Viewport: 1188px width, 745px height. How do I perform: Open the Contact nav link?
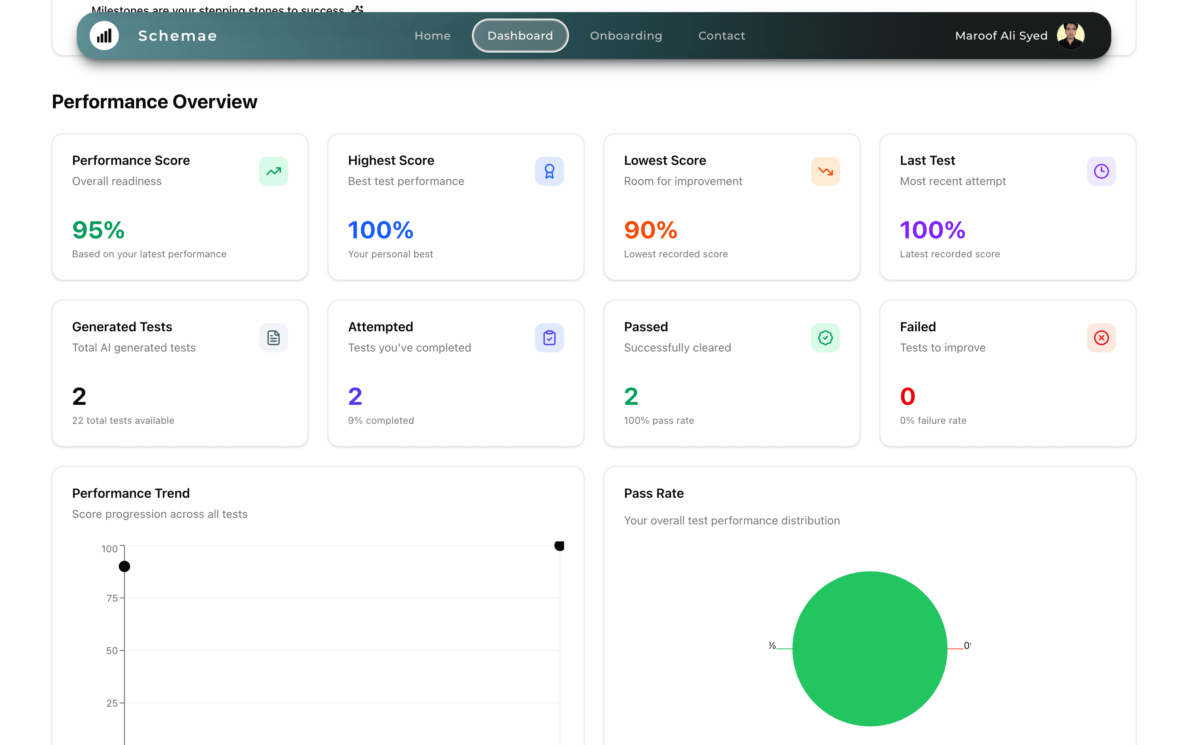tap(721, 36)
